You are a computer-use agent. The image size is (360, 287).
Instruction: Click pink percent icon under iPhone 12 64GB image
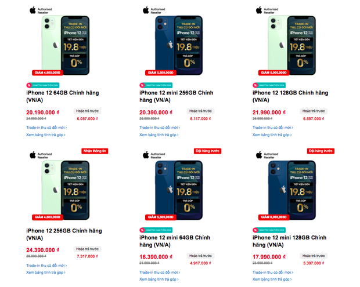(28, 85)
